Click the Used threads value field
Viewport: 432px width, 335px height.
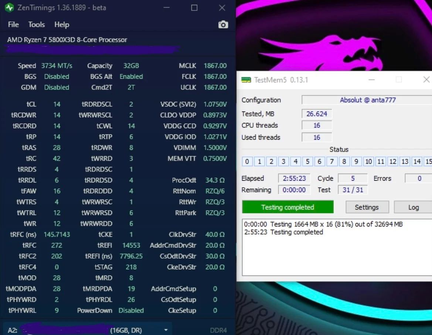point(317,137)
